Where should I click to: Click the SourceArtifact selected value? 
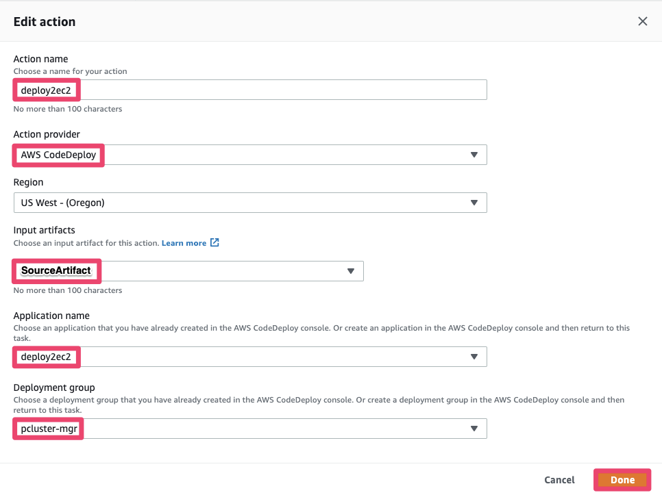coord(56,271)
